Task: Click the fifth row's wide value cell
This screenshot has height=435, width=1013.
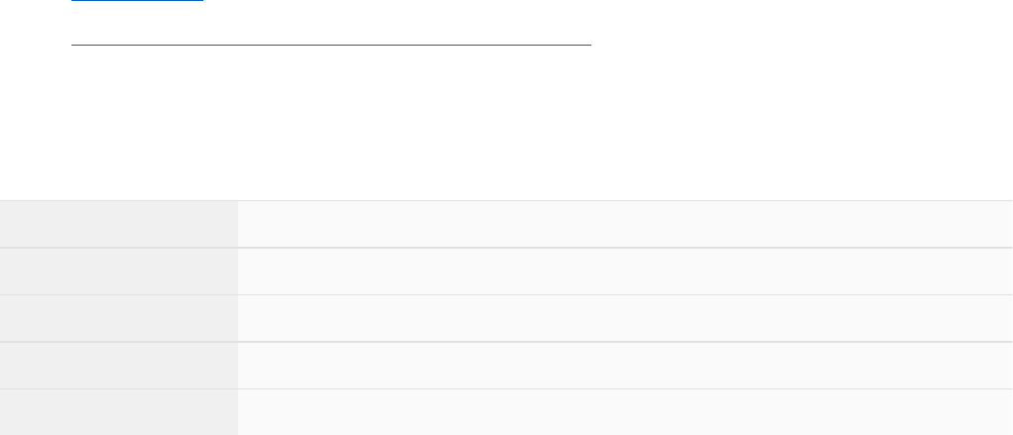Action: pos(625,412)
